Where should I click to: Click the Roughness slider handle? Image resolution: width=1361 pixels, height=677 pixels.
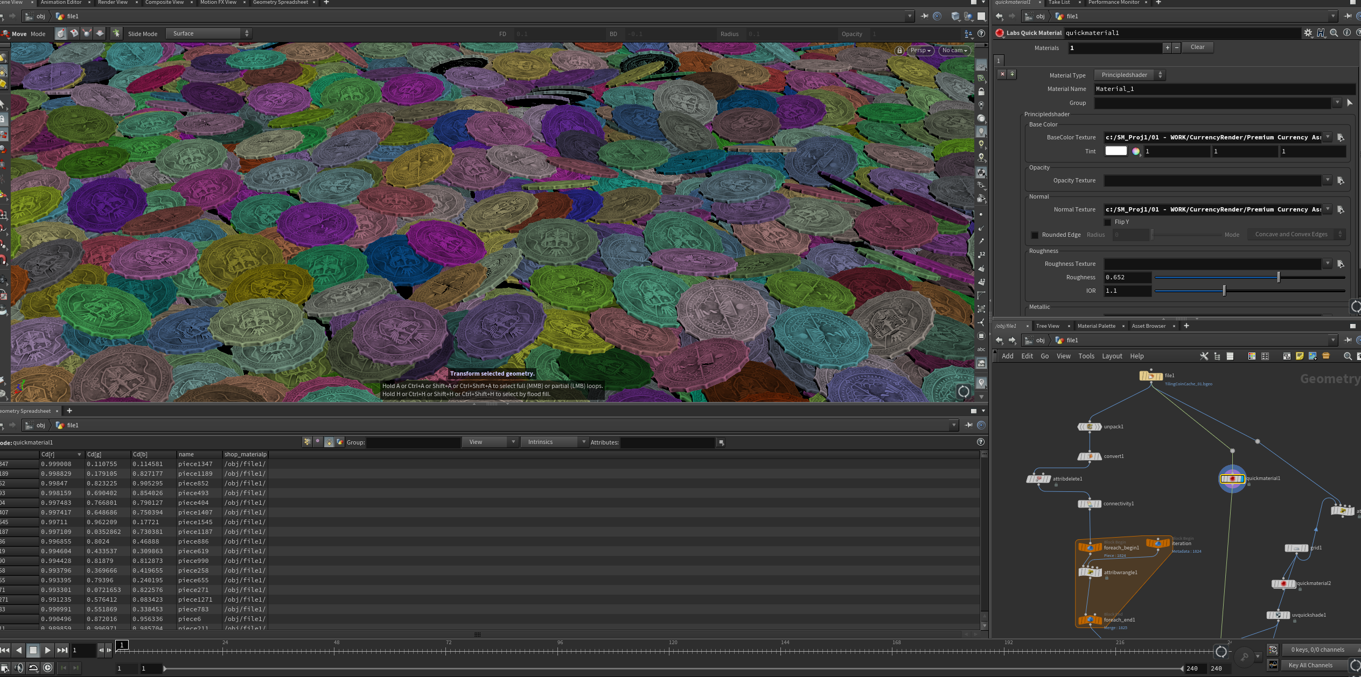click(1278, 278)
